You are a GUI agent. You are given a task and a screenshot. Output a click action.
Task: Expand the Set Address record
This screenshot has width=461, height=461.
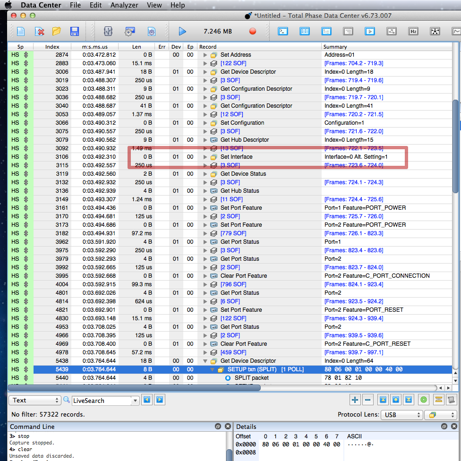click(x=205, y=55)
